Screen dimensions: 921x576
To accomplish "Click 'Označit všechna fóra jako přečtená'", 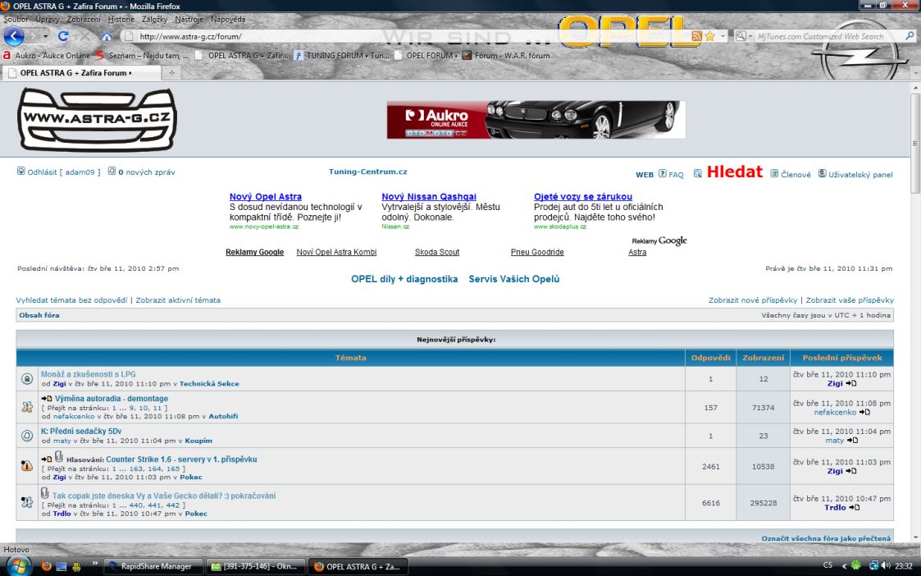I will 825,538.
